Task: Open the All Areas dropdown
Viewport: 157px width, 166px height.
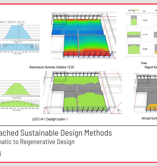Action: point(12,22)
